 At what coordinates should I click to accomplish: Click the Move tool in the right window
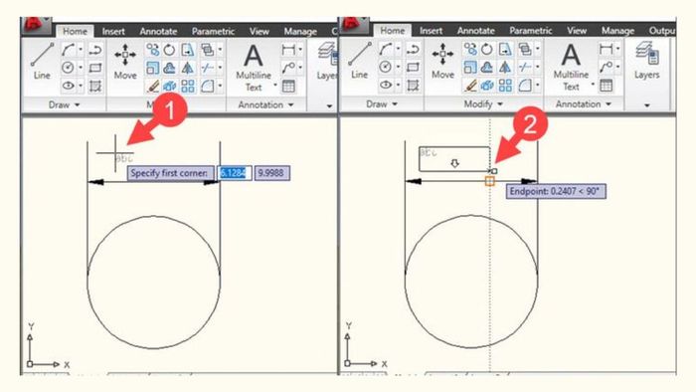[x=442, y=61]
